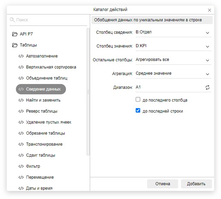
Task: Click the code icon beside Транспонирование
Action: tap(21, 144)
